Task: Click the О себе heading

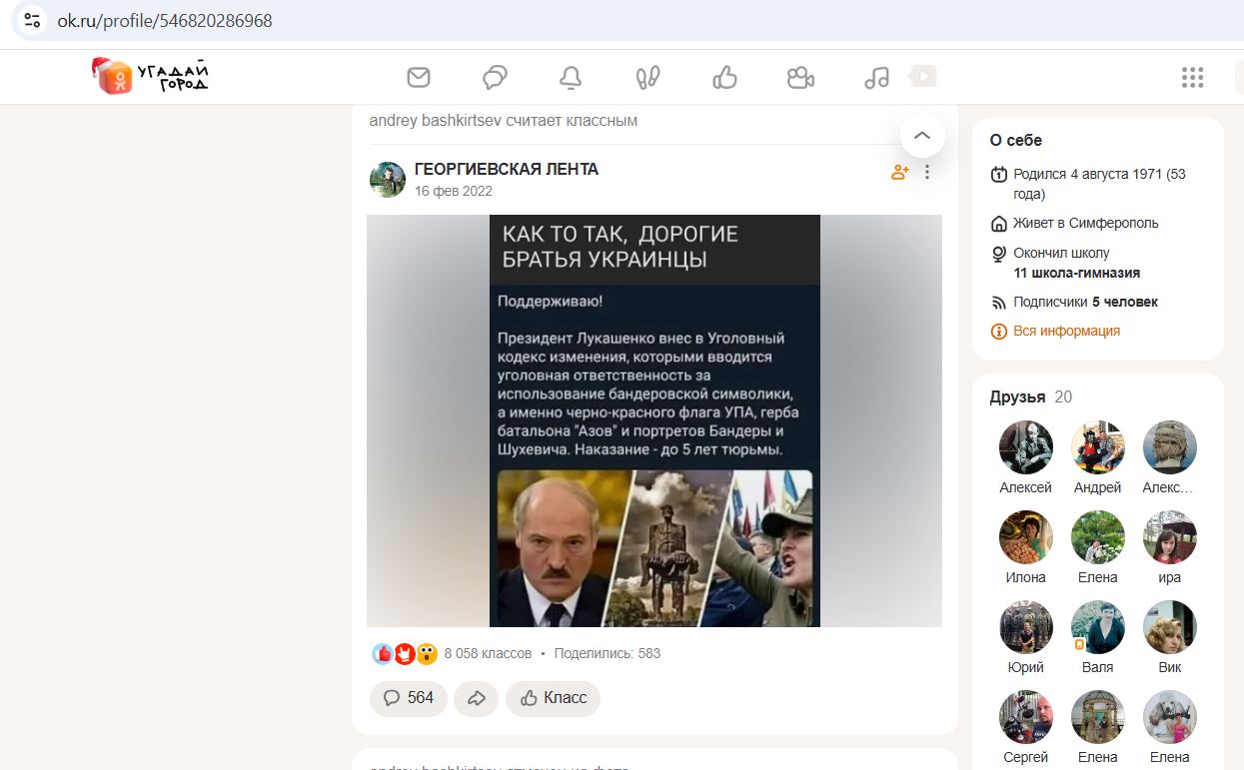Action: pos(1016,141)
